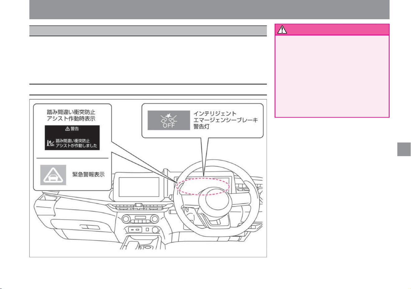Click the central air vent strip
Viewport: 411px width, 289px height.
click(x=140, y=207)
